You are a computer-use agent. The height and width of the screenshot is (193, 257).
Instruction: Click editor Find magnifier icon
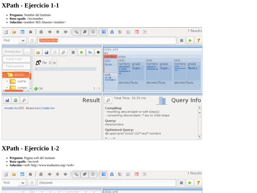click(x=63, y=52)
